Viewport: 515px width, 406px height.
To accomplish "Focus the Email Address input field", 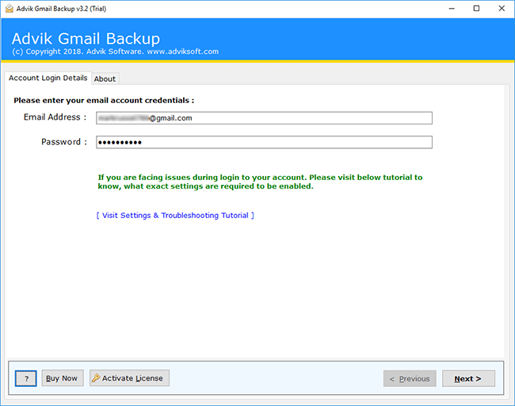I will point(264,118).
